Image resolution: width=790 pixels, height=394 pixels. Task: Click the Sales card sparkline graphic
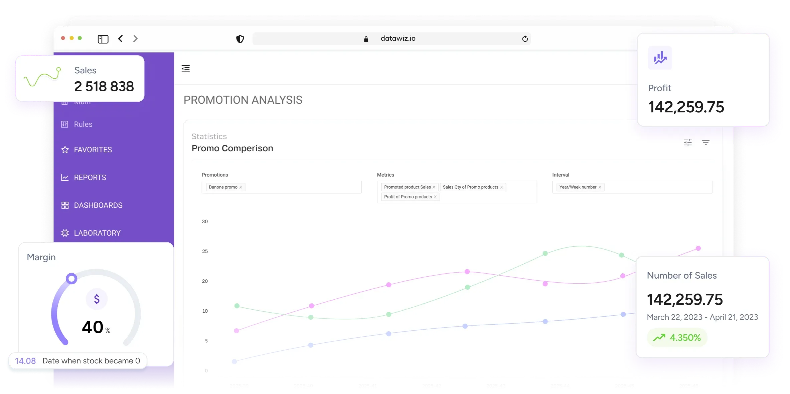click(42, 77)
